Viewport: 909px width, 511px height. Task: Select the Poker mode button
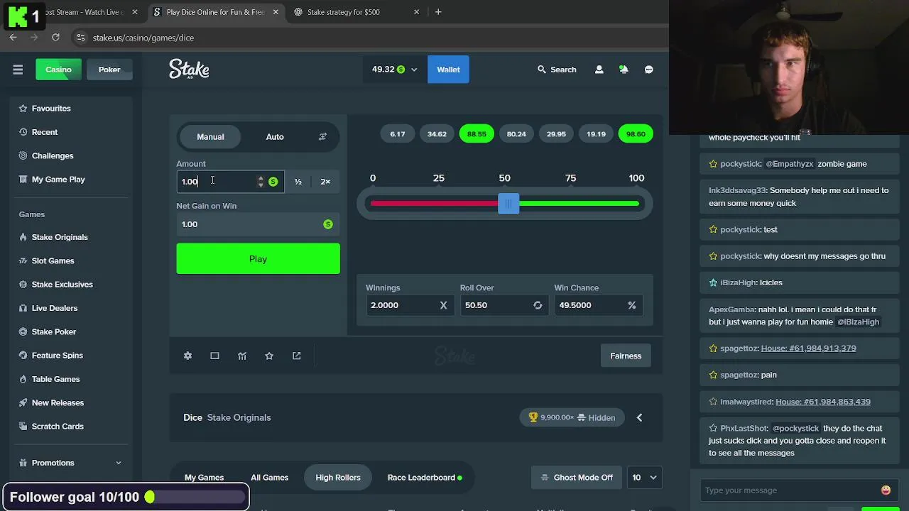point(109,70)
